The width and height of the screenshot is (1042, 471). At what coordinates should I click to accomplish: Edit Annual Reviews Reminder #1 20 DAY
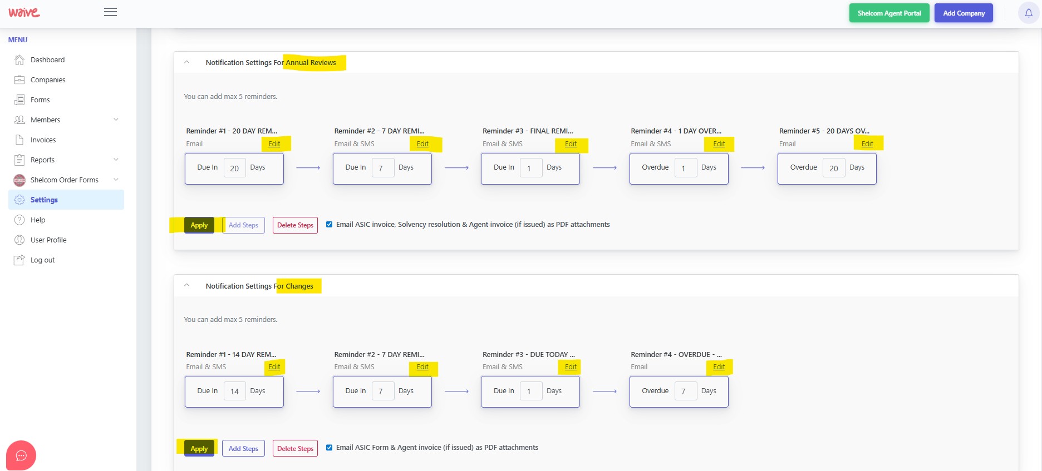274,144
